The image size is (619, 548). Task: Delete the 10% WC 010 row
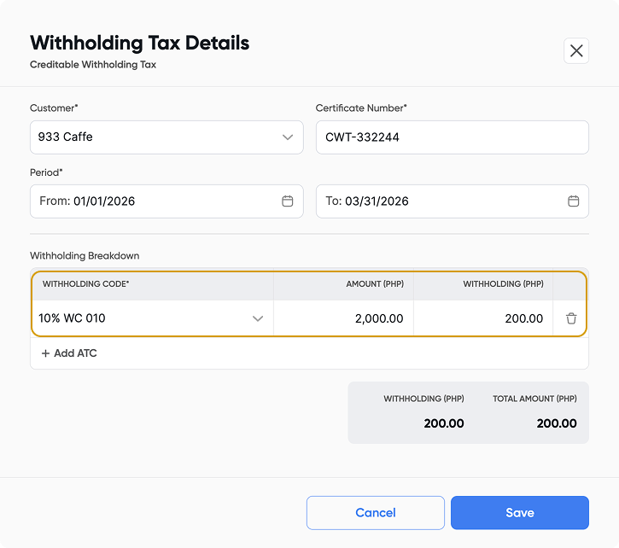(571, 318)
